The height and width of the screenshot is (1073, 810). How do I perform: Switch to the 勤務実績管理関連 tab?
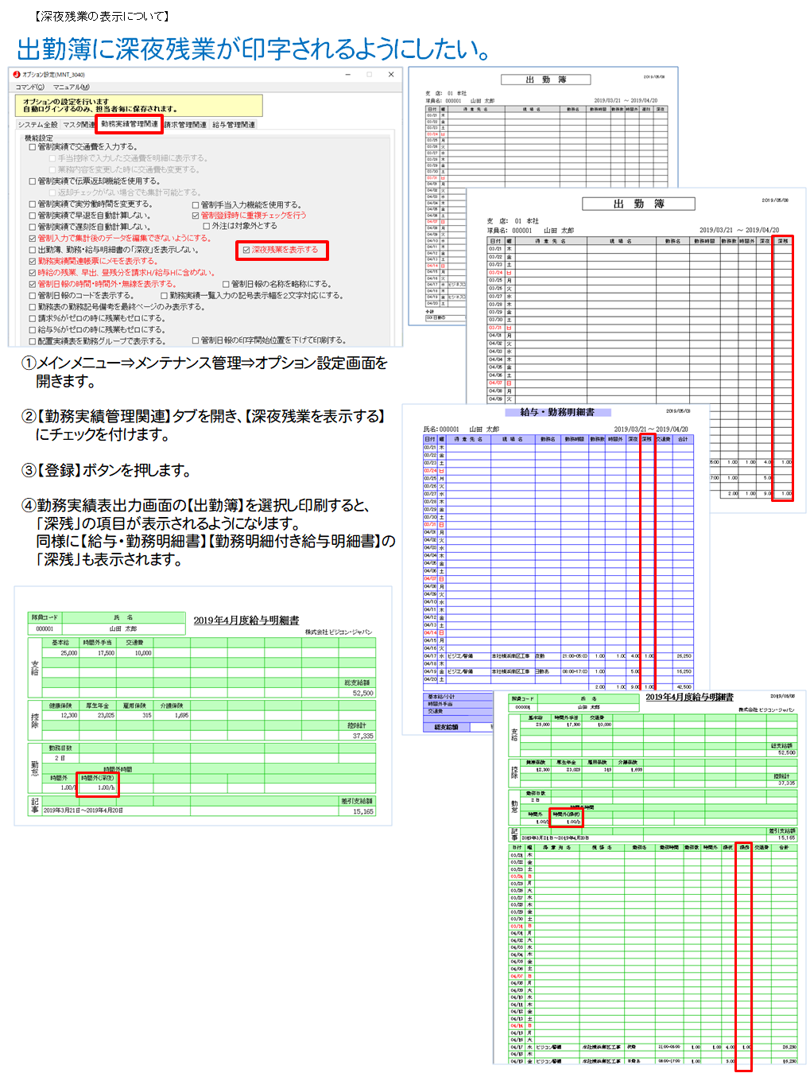[x=129, y=124]
